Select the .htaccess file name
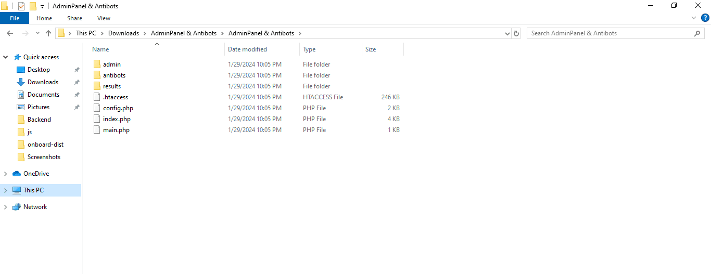The width and height of the screenshot is (711, 274). coord(116,97)
